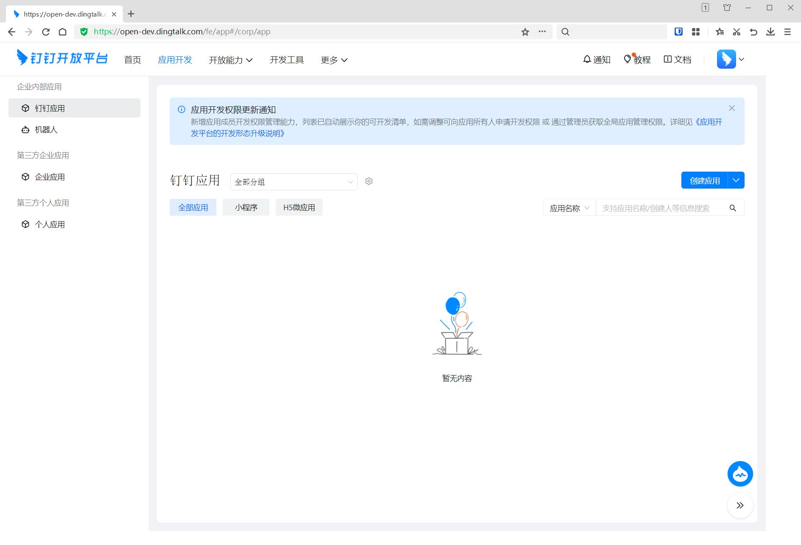The height and width of the screenshot is (545, 801).
Task: Switch to the 小程序 filter tab
Action: [246, 208]
